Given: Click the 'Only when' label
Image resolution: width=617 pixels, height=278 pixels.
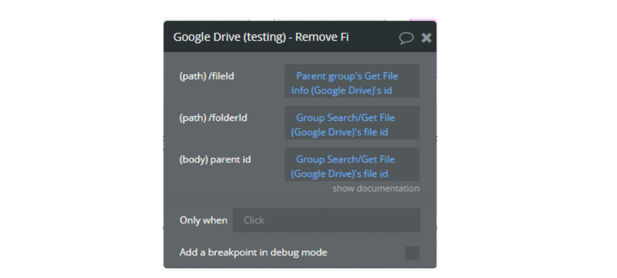Looking at the screenshot, I should [203, 220].
